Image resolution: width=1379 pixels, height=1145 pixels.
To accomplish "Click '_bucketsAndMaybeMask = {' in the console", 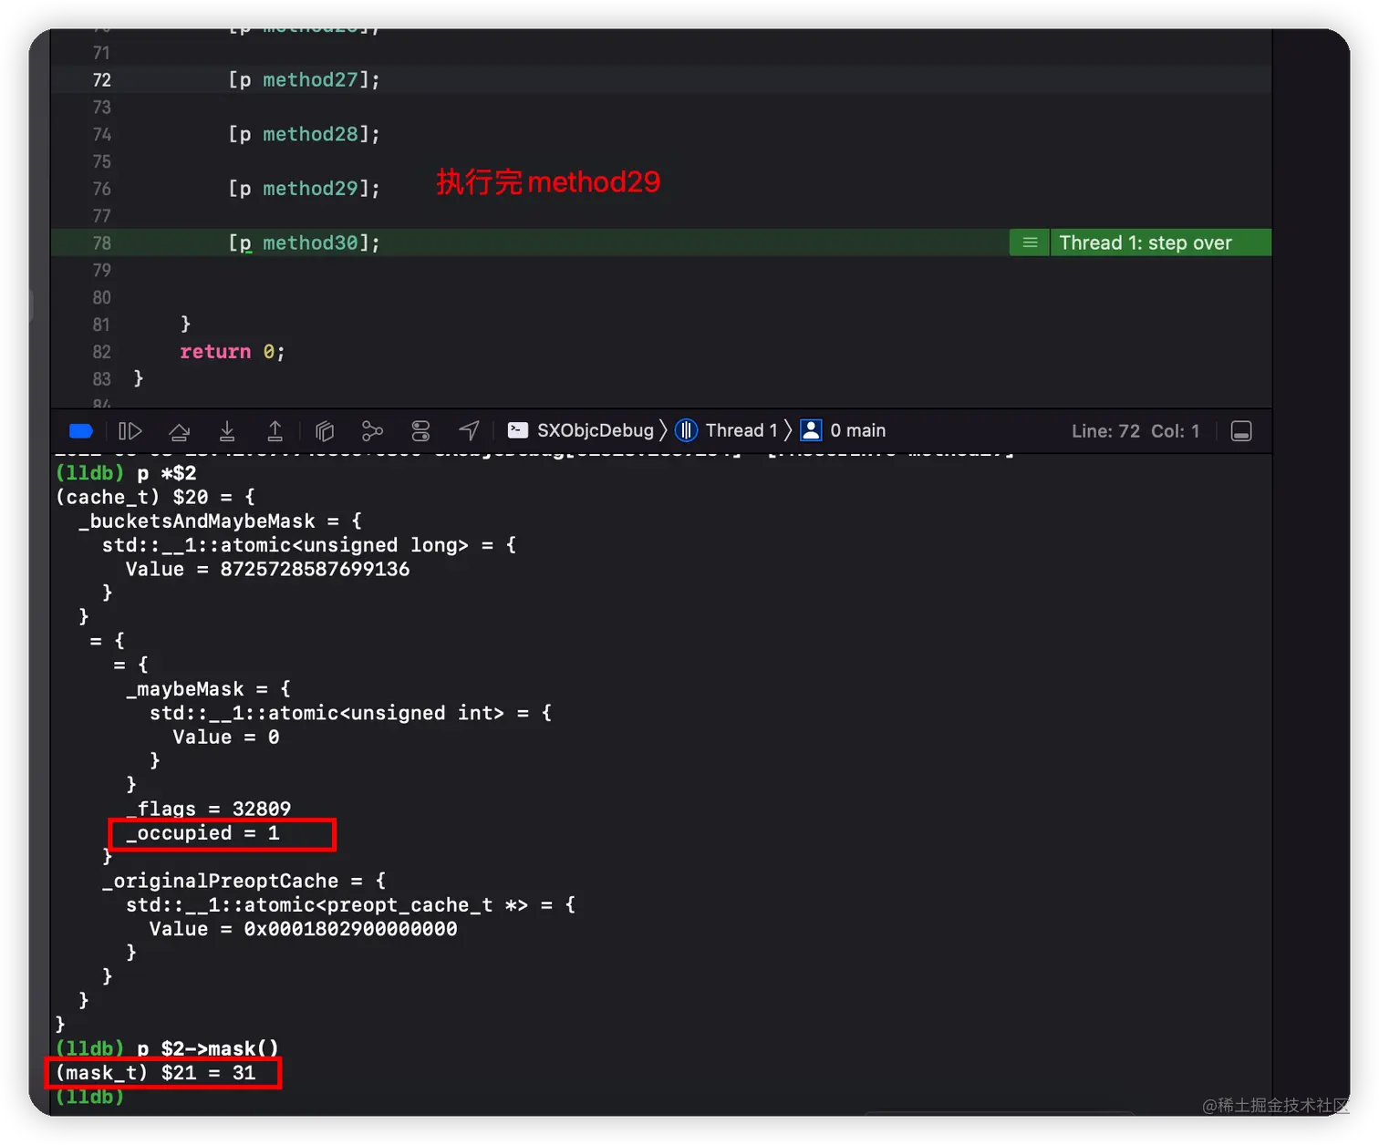I will coord(221,521).
